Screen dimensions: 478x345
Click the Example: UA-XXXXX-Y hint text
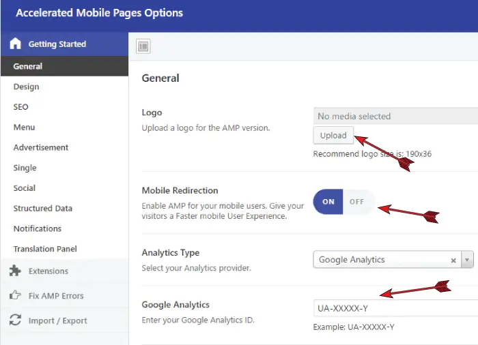click(x=354, y=327)
